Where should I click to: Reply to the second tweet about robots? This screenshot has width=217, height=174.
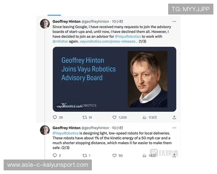coord(55,156)
